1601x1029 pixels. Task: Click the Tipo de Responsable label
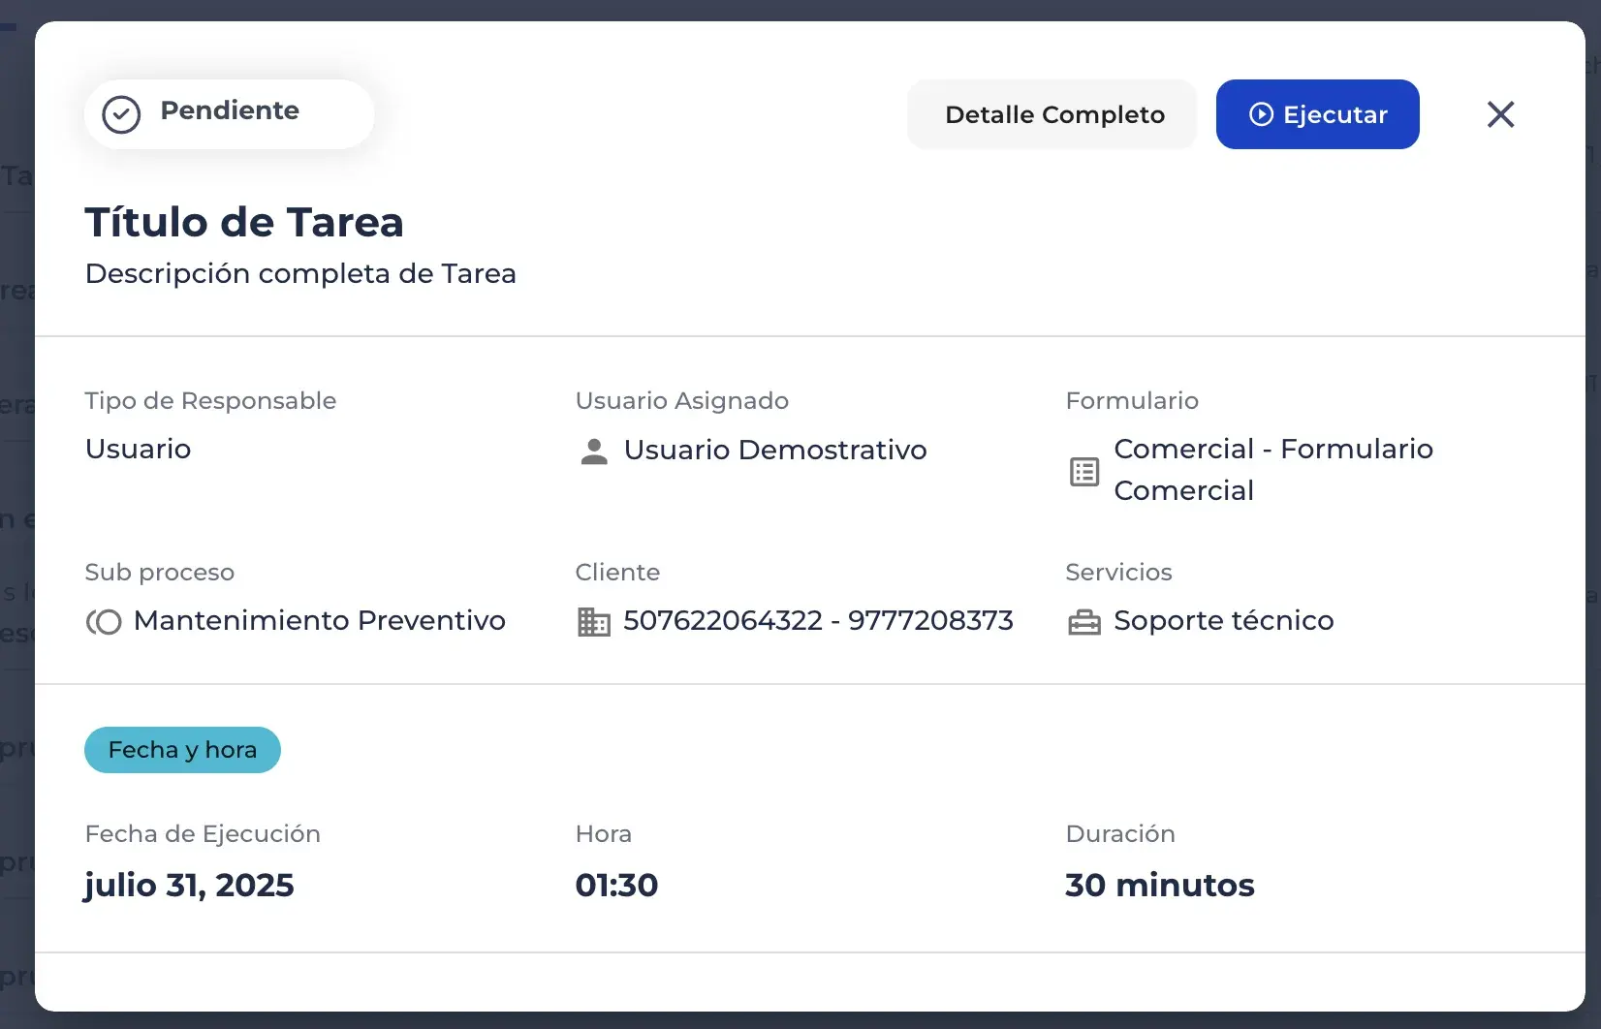coord(210,401)
